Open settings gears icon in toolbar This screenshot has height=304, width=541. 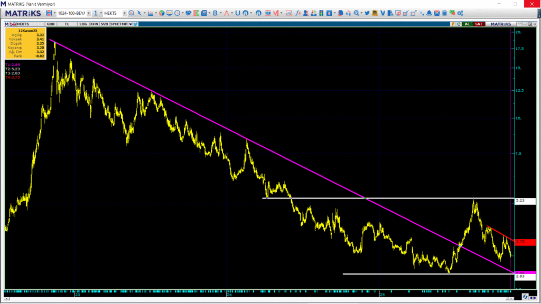460,13
